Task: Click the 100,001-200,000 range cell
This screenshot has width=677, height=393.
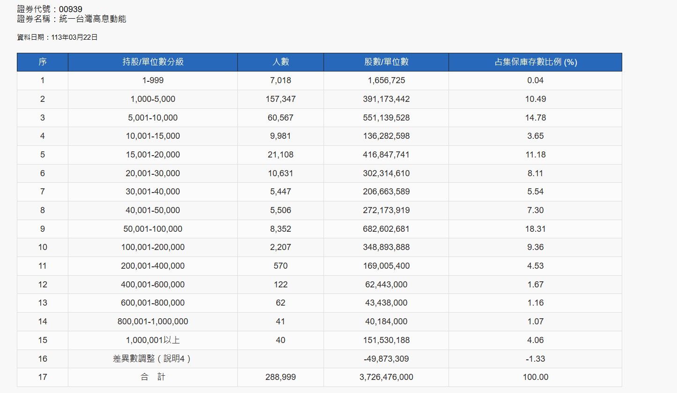Action: [153, 247]
